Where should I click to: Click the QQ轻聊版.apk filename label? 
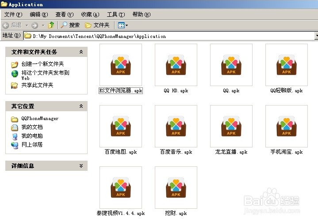[x=286, y=90]
